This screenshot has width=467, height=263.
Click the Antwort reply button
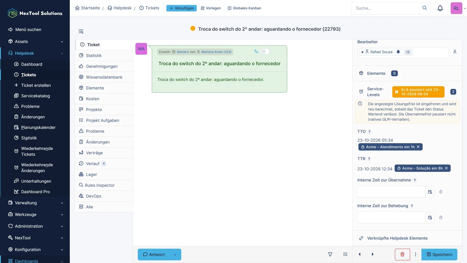[154, 255]
